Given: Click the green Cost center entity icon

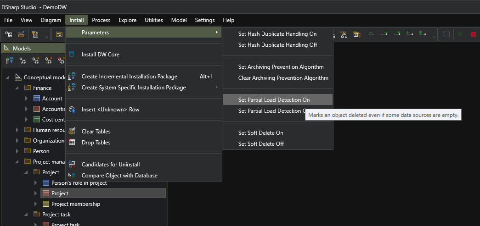Looking at the screenshot, I should pyautogui.click(x=37, y=120).
